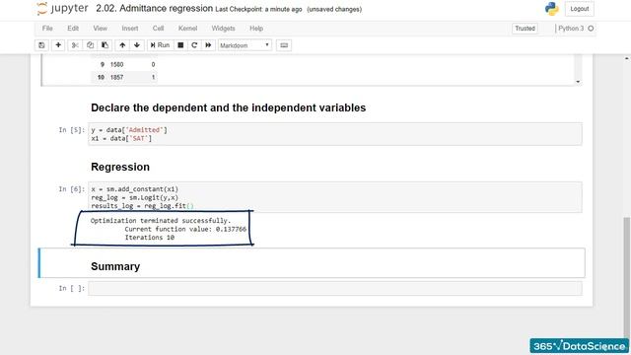Click the Iterations 10 output line
The width and height of the screenshot is (631, 355).
(149, 238)
